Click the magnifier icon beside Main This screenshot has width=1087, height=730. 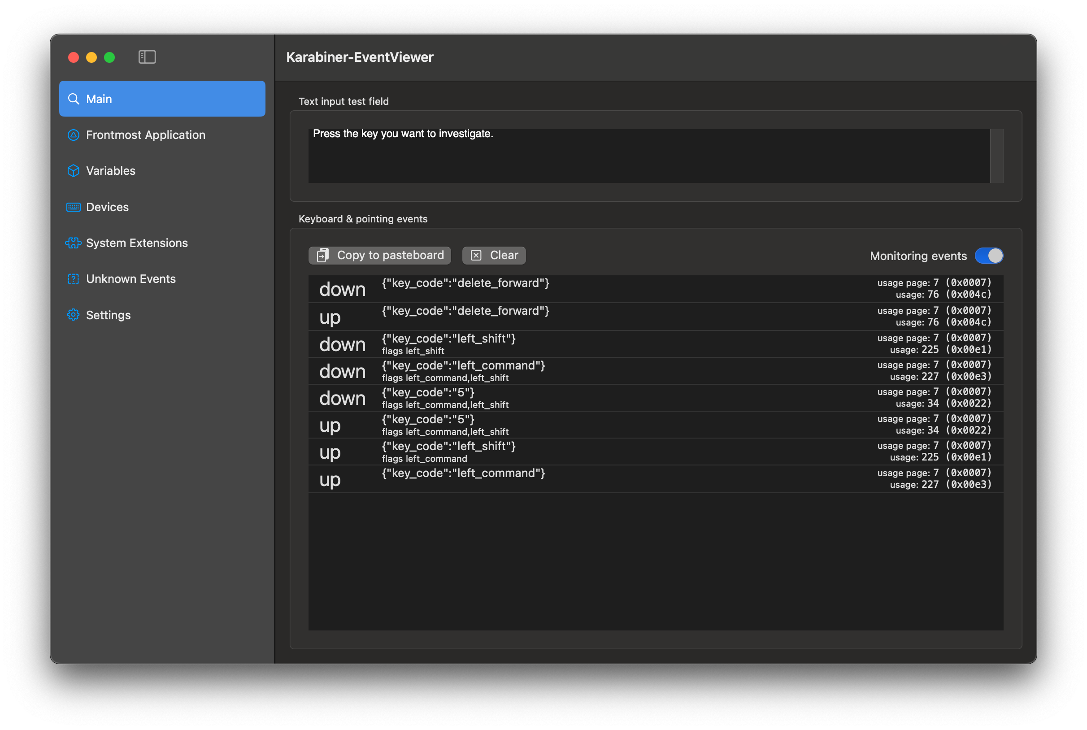tap(73, 99)
